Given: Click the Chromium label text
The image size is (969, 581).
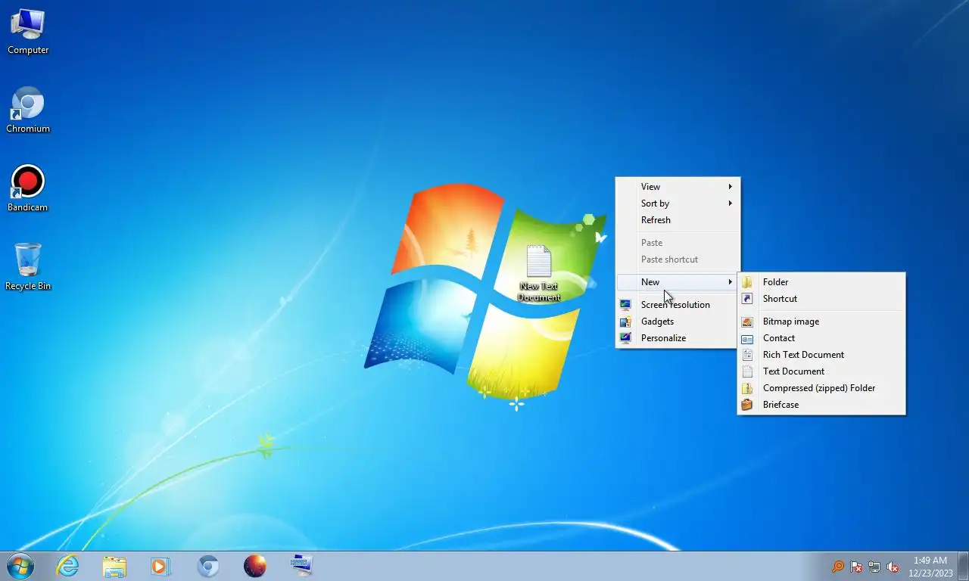Looking at the screenshot, I should point(28,129).
